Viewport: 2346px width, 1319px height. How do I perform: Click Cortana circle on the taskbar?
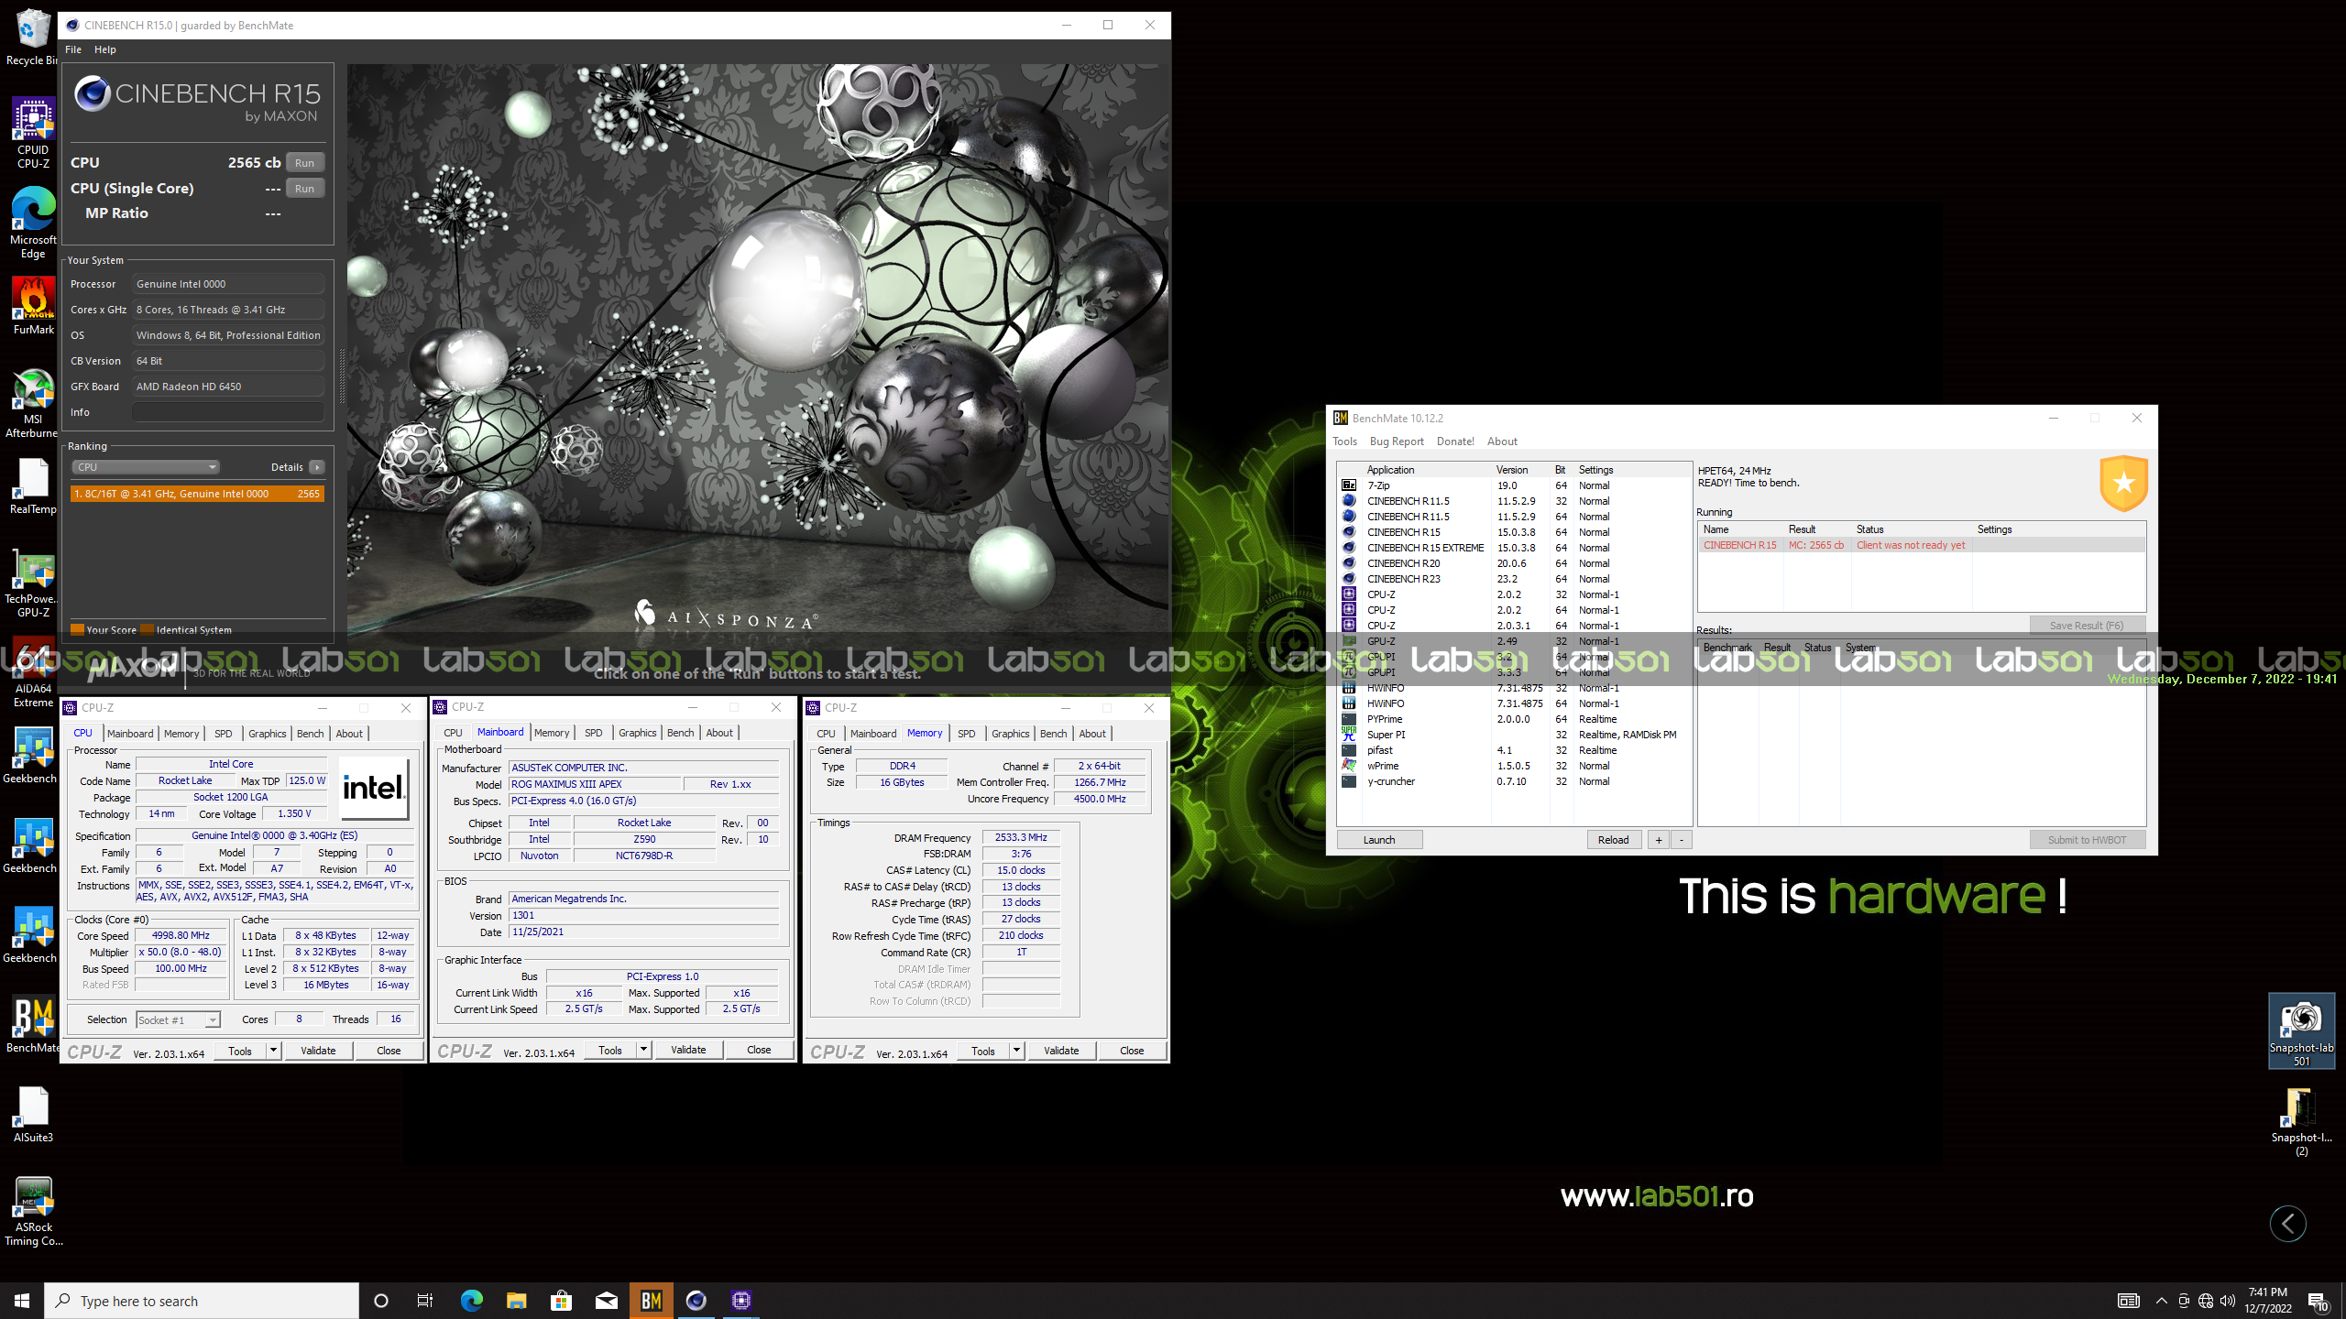coord(381,1300)
